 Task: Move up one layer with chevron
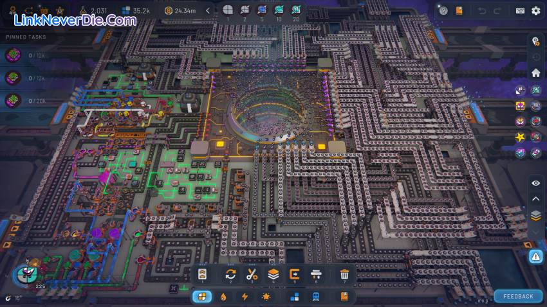point(535,200)
